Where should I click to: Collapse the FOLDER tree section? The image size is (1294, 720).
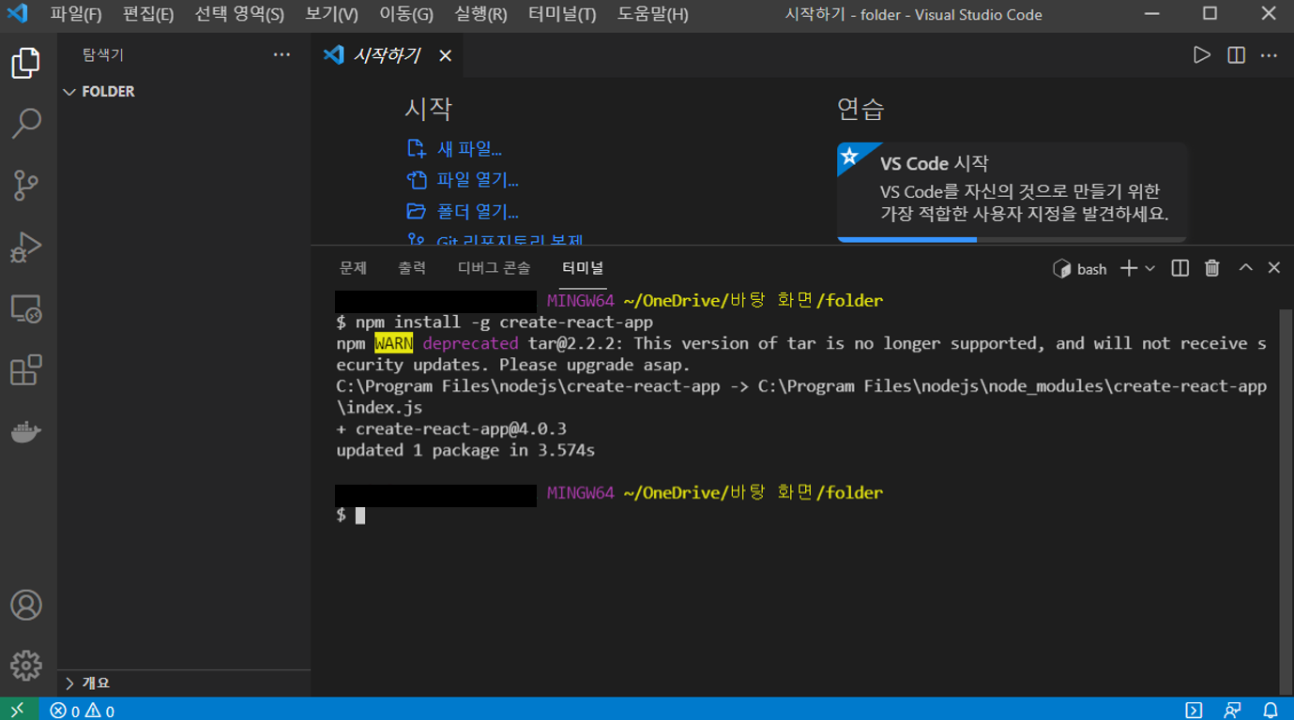pyautogui.click(x=184, y=91)
